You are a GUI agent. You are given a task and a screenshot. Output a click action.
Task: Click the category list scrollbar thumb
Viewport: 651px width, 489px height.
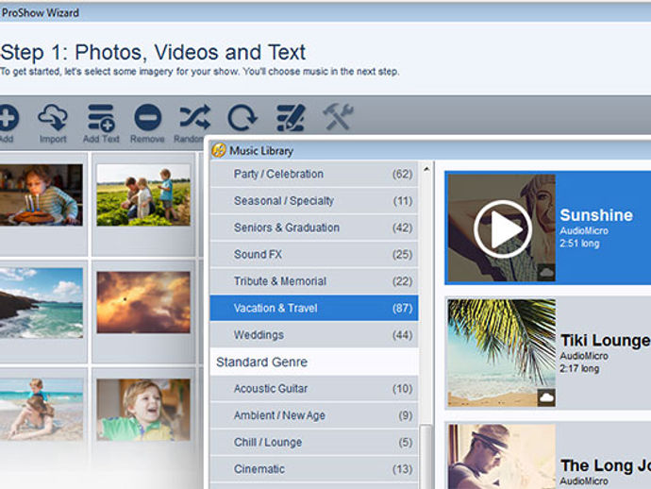click(x=426, y=457)
